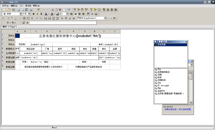
Task: Print the report with the printer icon
Action: [x=18, y=10]
